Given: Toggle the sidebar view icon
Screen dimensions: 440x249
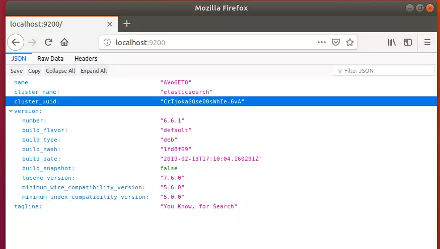Looking at the screenshot, I should [x=408, y=42].
